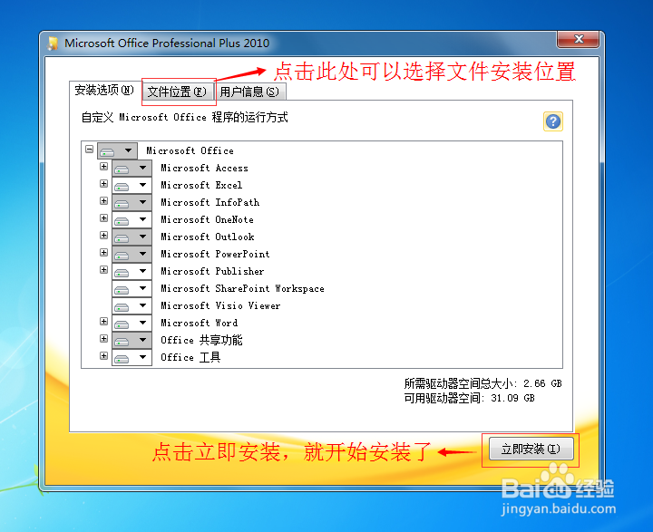The width and height of the screenshot is (653, 532).
Task: Select Office 共享功能 label in tree
Action: pos(201,341)
